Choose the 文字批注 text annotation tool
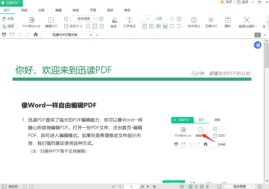 129,22
